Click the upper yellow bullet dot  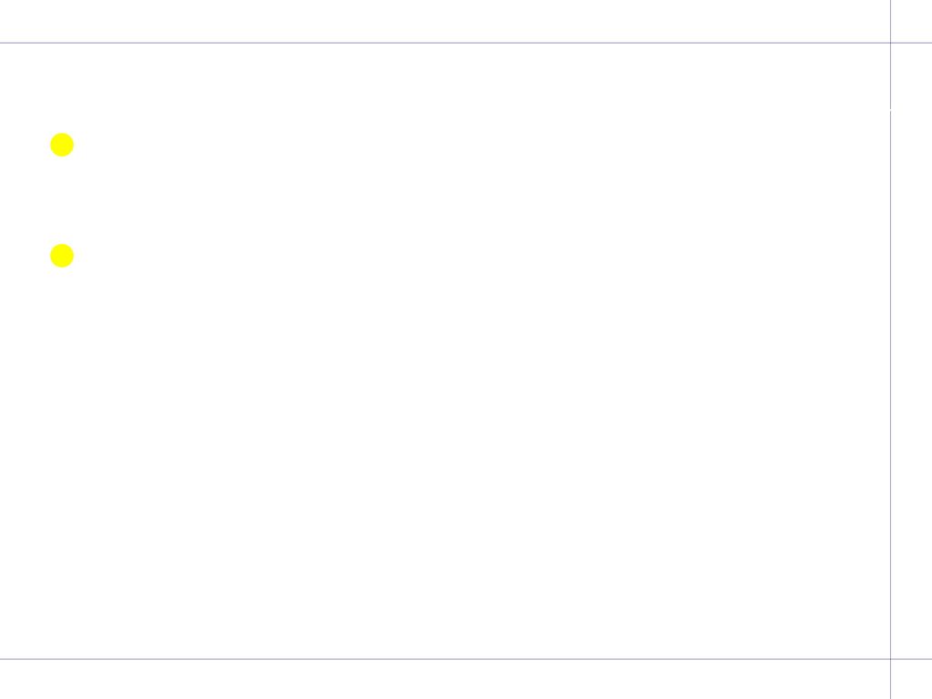(x=62, y=145)
